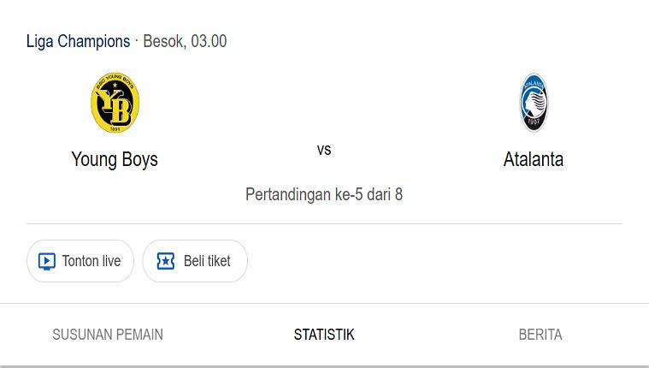Click the dot separator after Liga Champions
Viewport: 649px width, 368px height.
click(x=137, y=41)
